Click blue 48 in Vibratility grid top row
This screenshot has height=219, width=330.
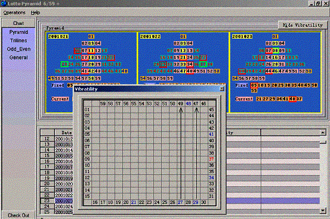tap(189, 104)
